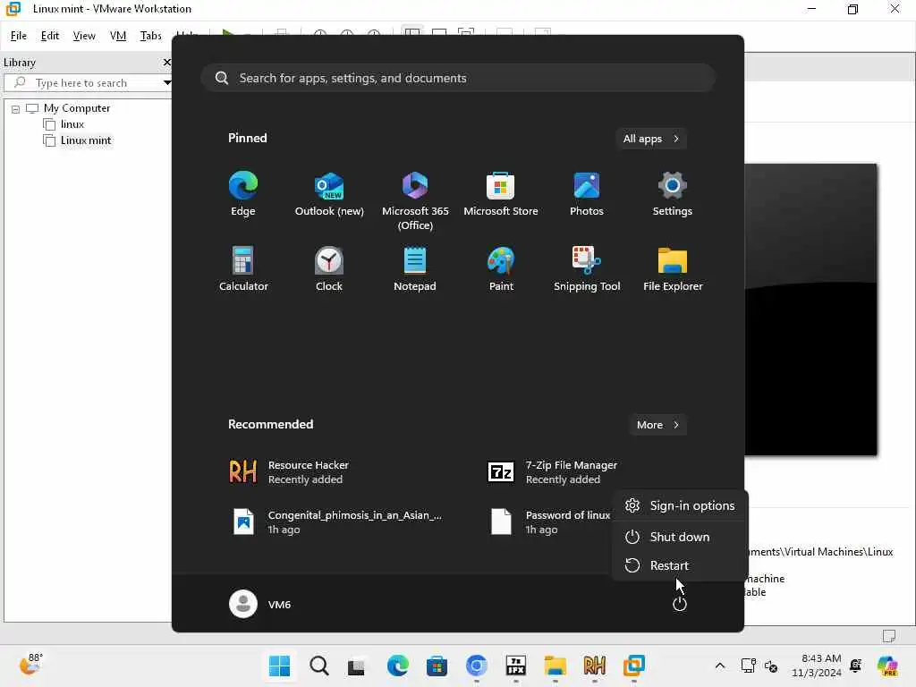Open weather widget showing 88°
The image size is (916, 687).
(30, 665)
